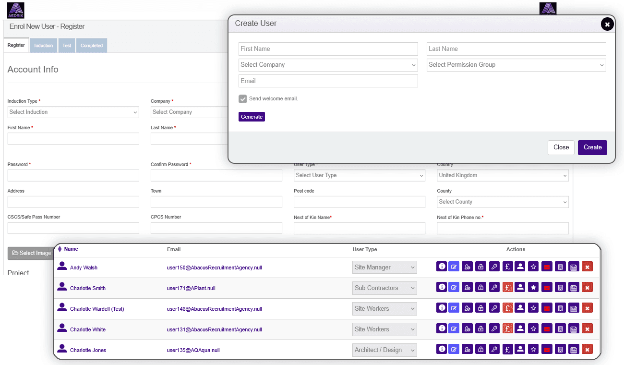
Task: Click the padlock icon for Charlotte White
Action: pos(480,328)
